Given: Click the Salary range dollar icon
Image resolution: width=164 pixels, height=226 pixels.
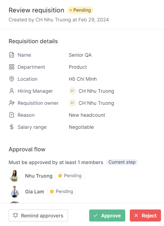Looking at the screenshot, I should 12,127.
